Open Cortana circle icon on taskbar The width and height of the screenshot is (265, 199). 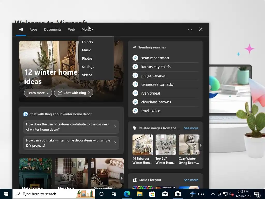point(101,194)
